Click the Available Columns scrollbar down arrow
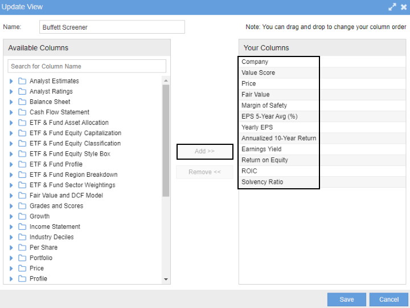The width and height of the screenshot is (410, 308). tap(166, 279)
